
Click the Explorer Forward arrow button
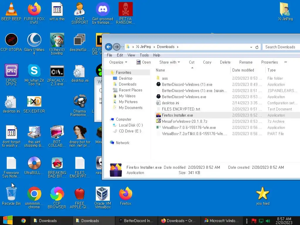(116, 47)
